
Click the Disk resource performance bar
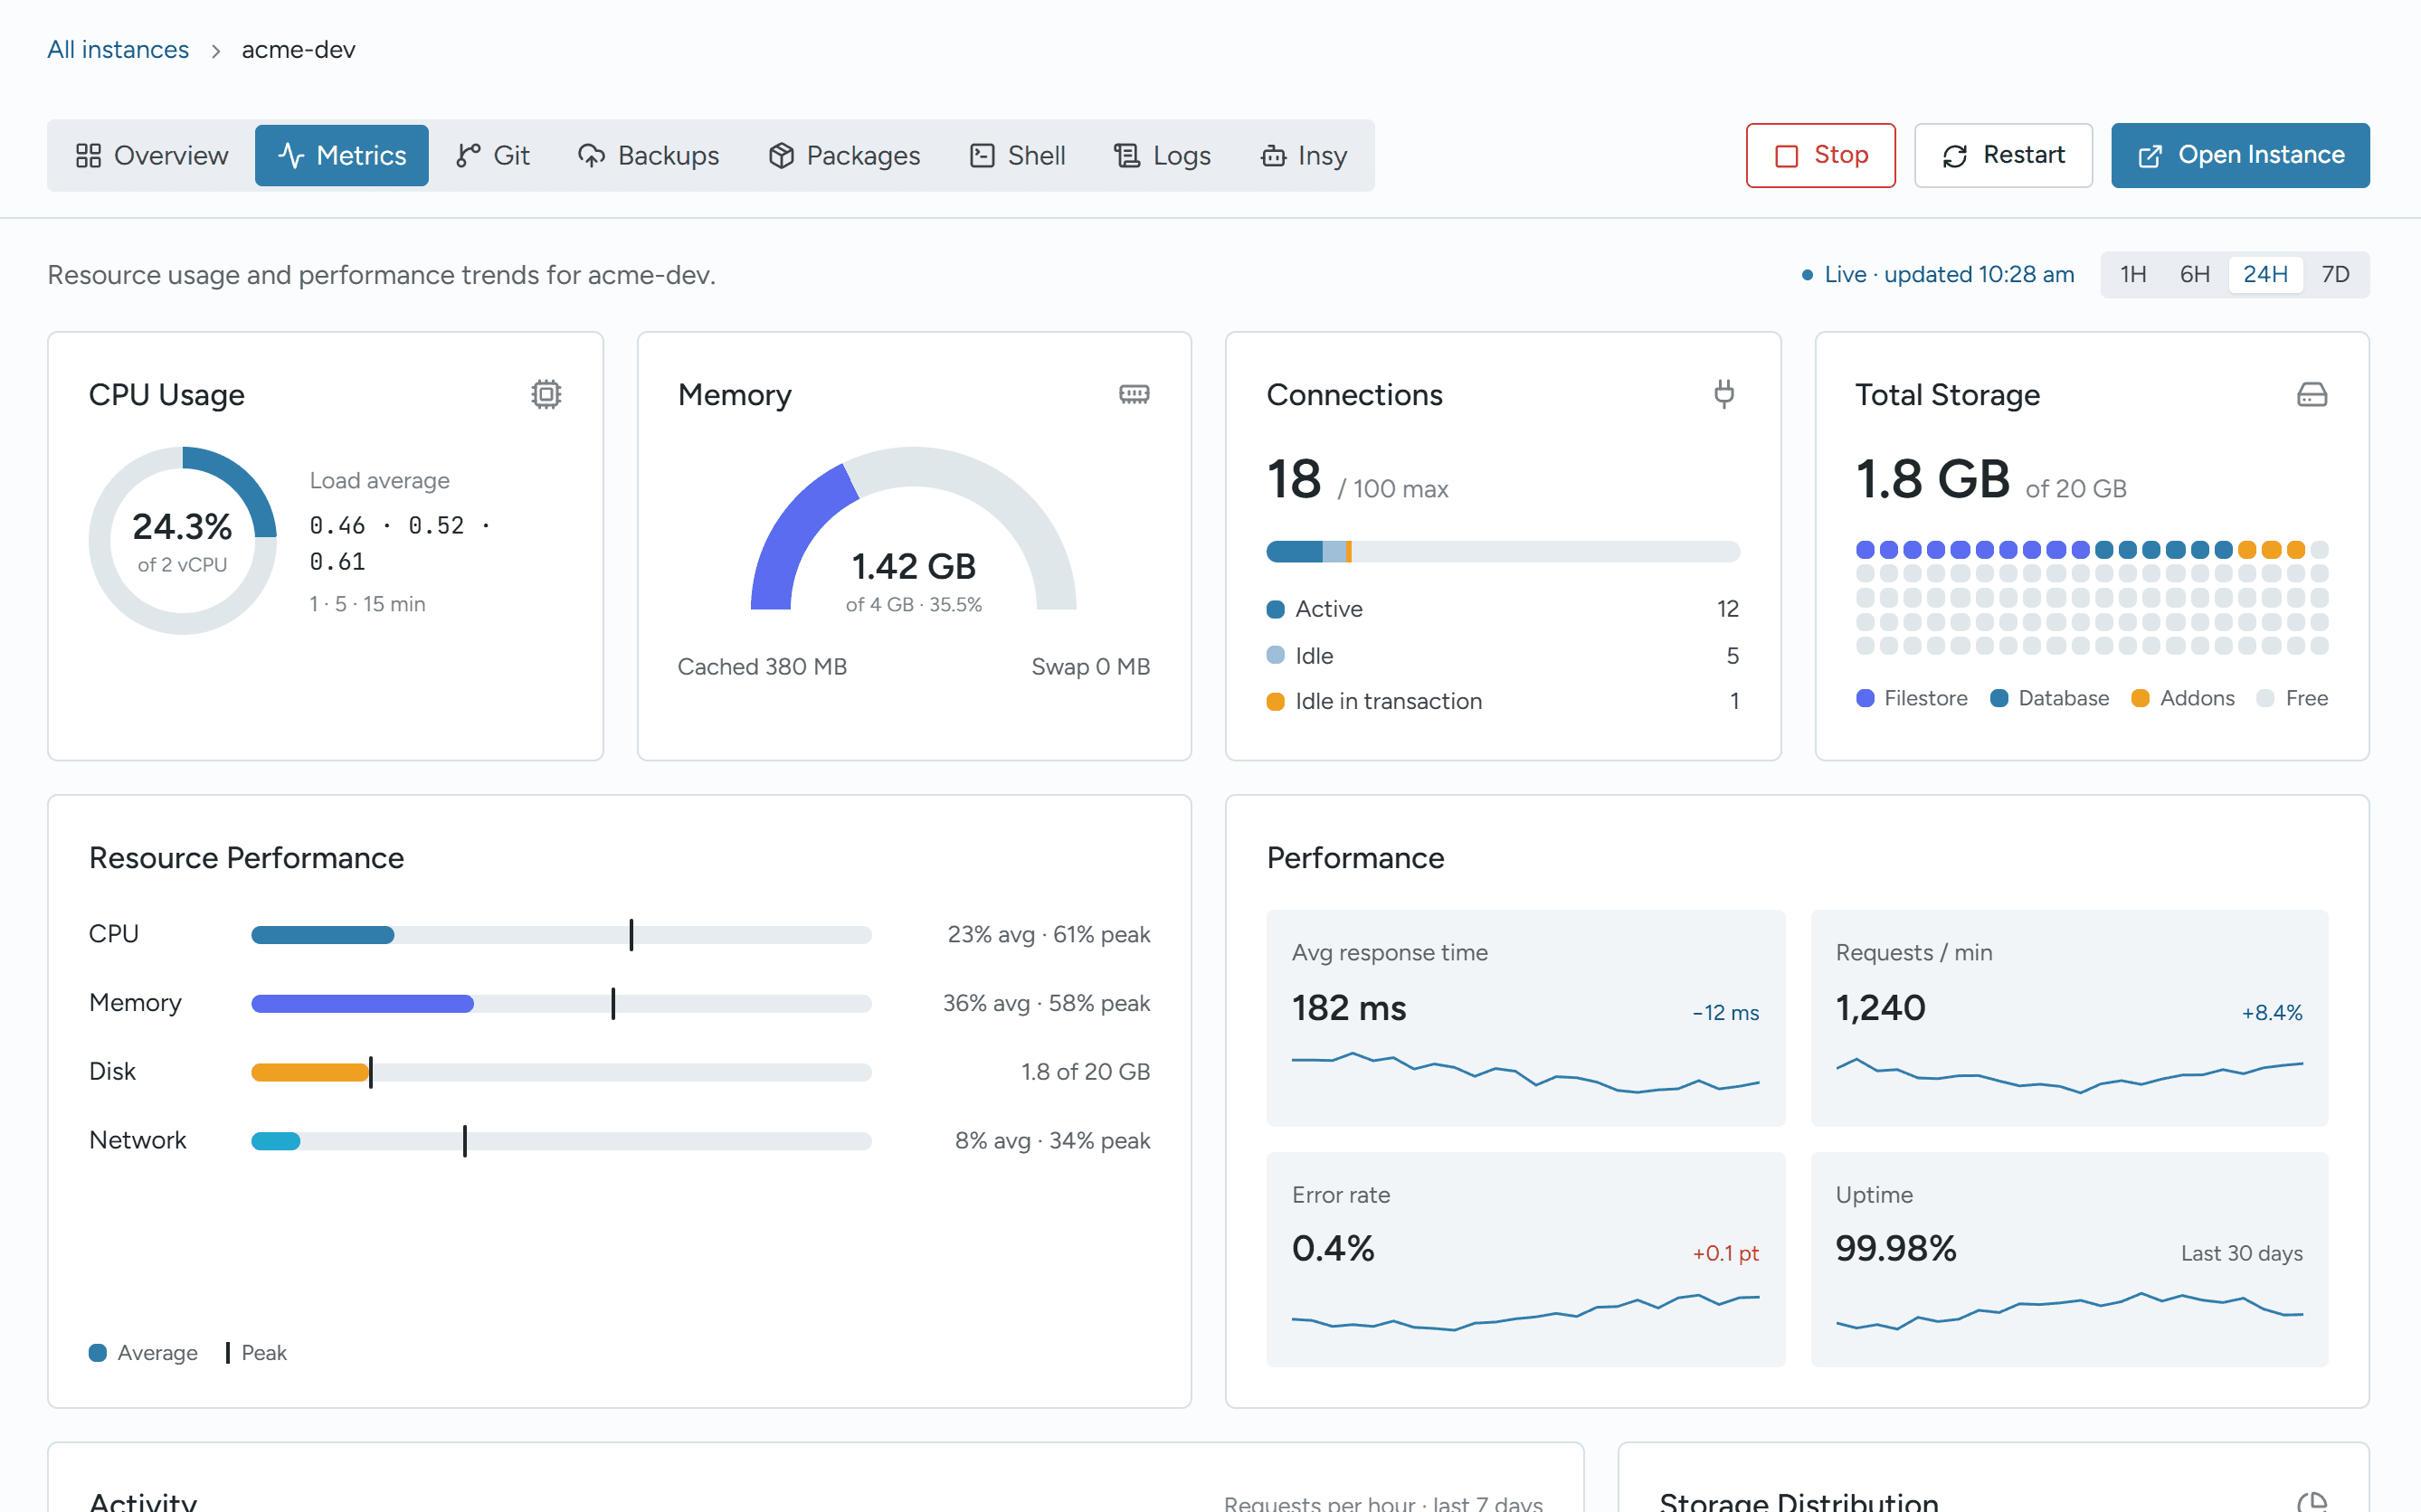(x=561, y=1072)
